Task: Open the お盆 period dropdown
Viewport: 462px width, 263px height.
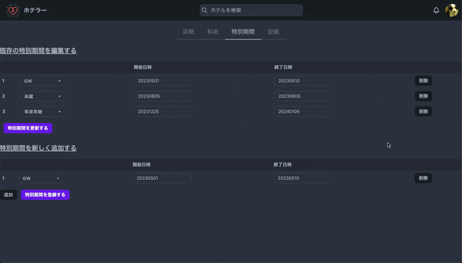Action: click(x=43, y=96)
